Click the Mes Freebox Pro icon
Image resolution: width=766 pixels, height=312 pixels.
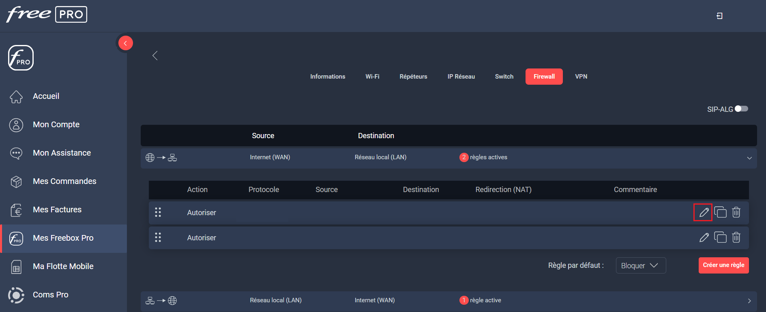coord(16,238)
